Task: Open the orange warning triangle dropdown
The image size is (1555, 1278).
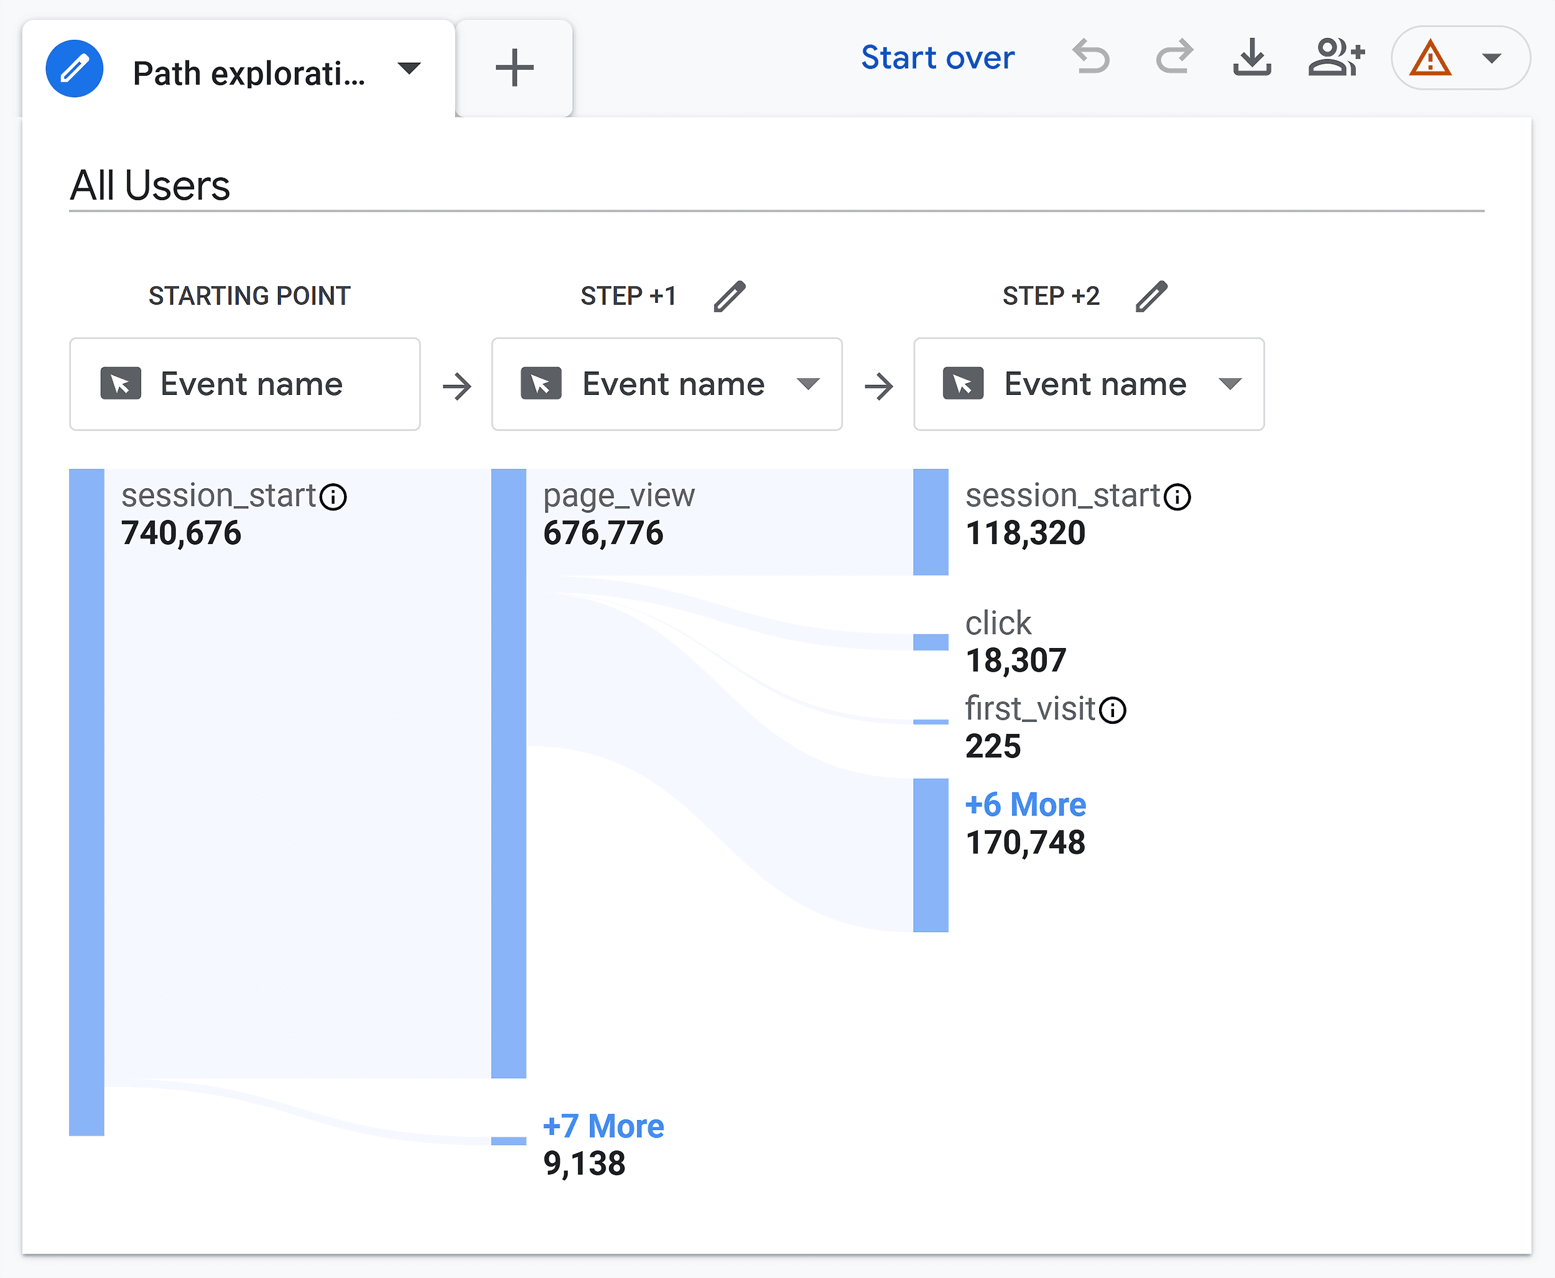Action: click(x=1460, y=58)
